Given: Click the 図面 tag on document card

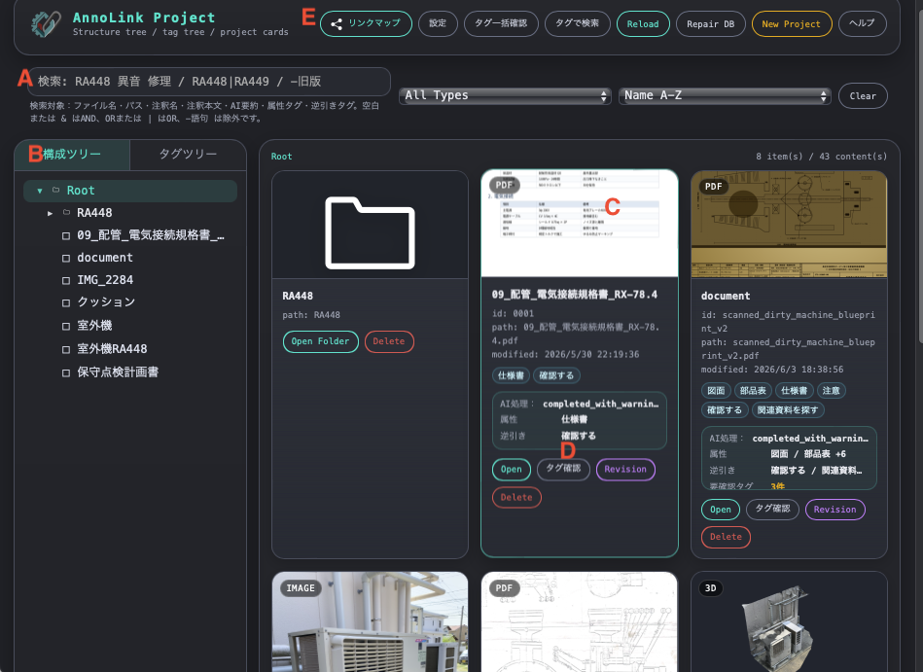Looking at the screenshot, I should pos(716,391).
